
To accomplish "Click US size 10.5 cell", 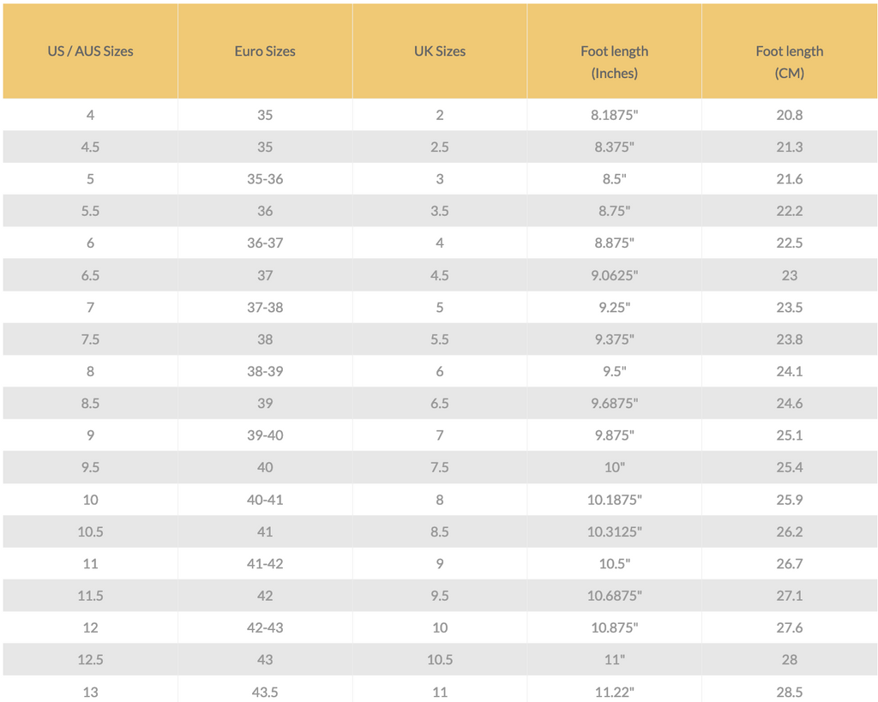I will tap(90, 531).
